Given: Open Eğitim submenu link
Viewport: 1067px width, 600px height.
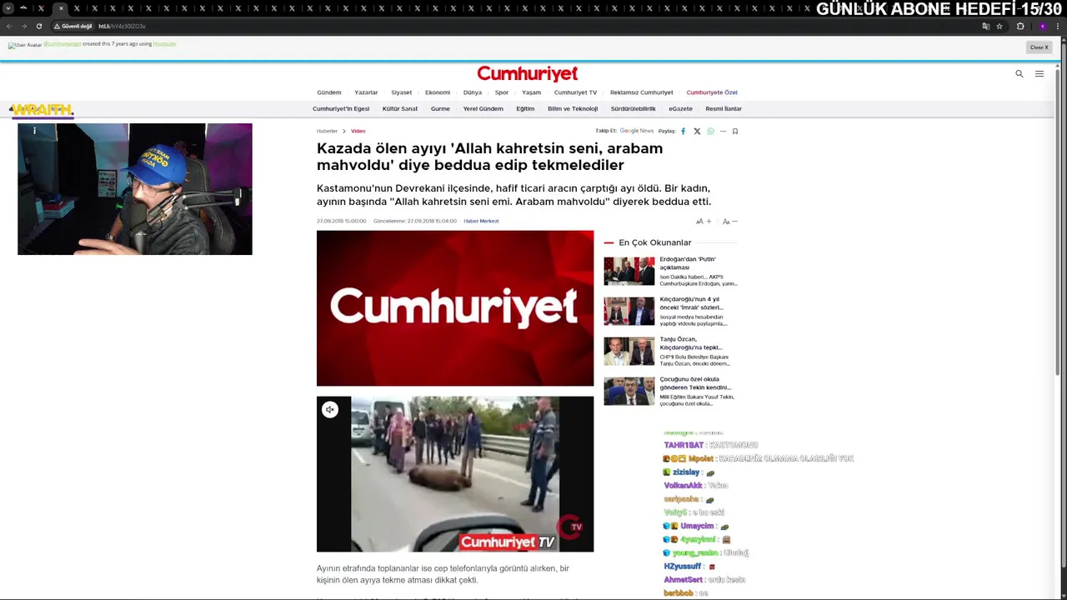Looking at the screenshot, I should coord(525,109).
